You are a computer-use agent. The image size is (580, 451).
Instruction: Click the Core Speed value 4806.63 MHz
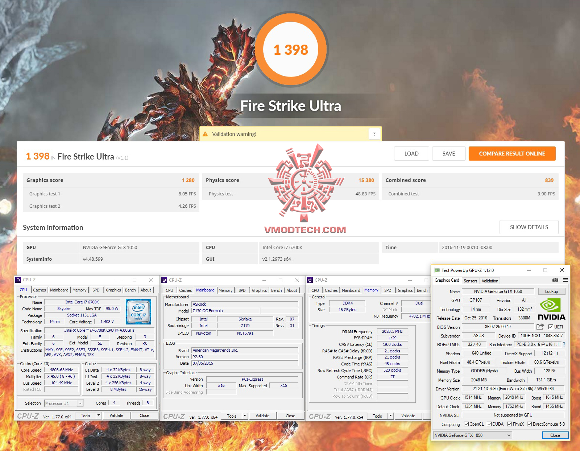(62, 370)
